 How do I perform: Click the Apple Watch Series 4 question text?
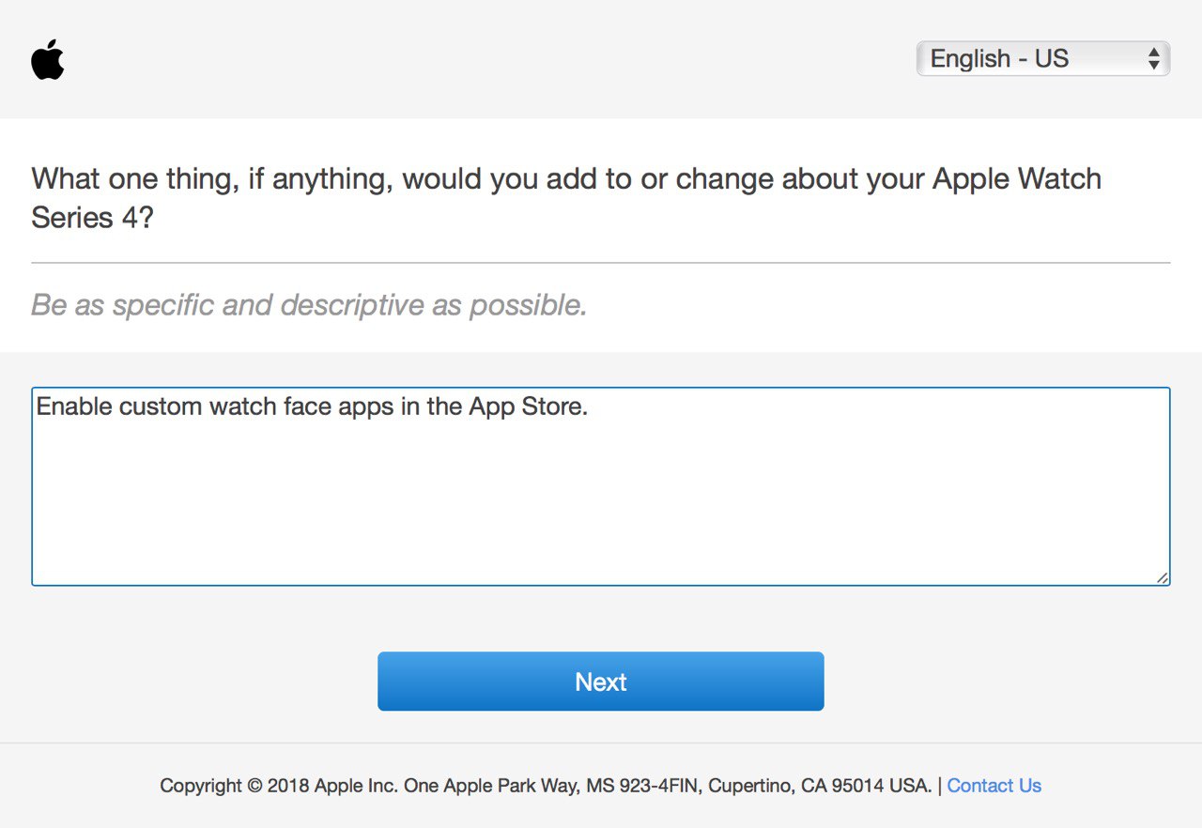(566, 197)
